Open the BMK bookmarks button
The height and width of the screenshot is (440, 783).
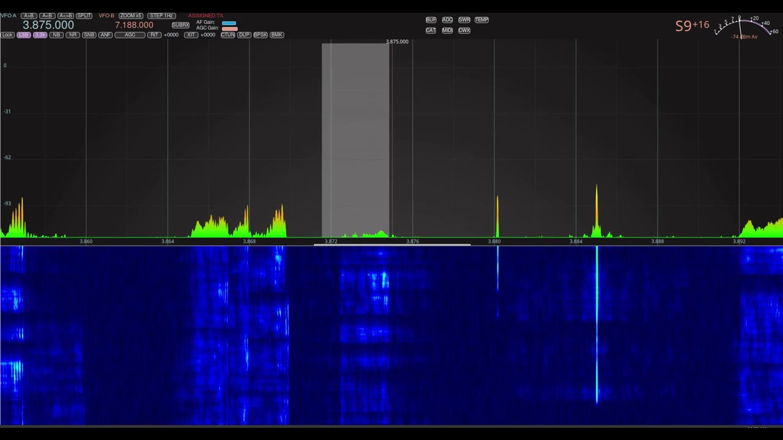point(276,35)
